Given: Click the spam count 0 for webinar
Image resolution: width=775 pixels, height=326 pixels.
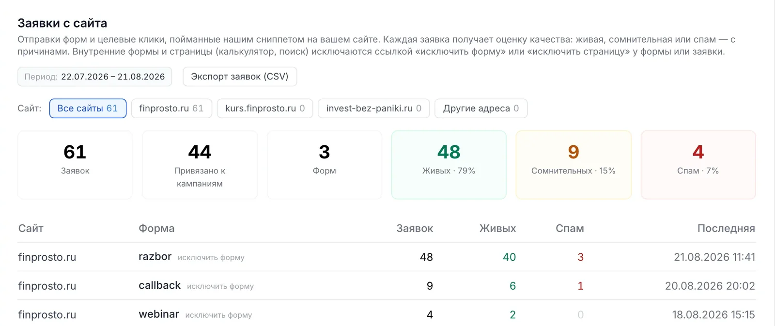Looking at the screenshot, I should click(x=581, y=315).
